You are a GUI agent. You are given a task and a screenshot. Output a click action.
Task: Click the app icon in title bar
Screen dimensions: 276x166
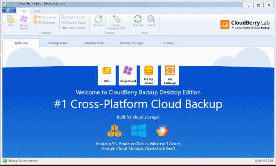coord(5,4)
